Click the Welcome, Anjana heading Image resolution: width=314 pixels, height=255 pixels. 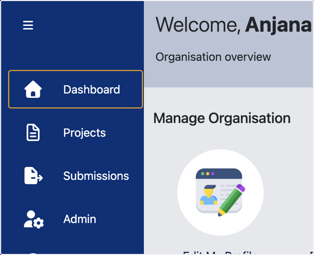[234, 25]
